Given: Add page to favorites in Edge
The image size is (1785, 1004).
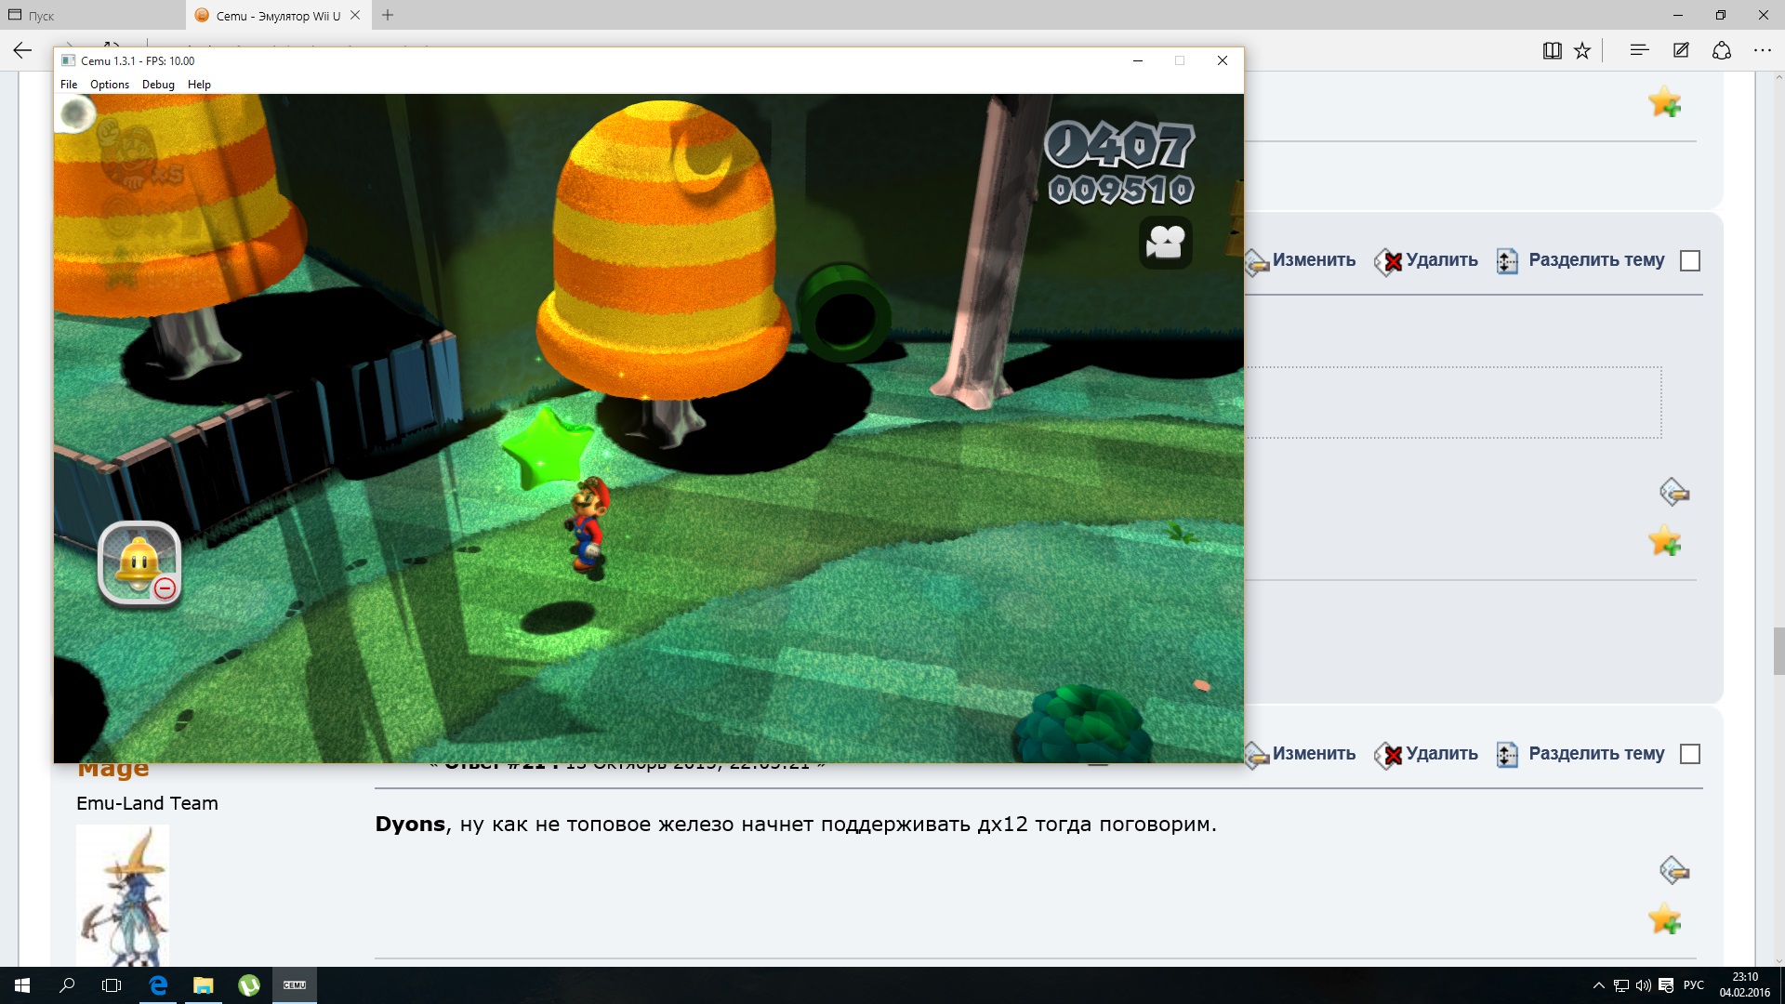Looking at the screenshot, I should pyautogui.click(x=1582, y=51).
